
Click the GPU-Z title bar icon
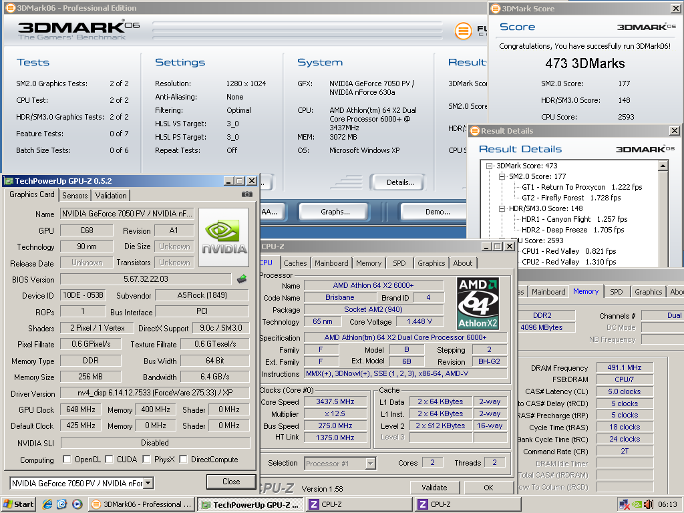(9, 181)
